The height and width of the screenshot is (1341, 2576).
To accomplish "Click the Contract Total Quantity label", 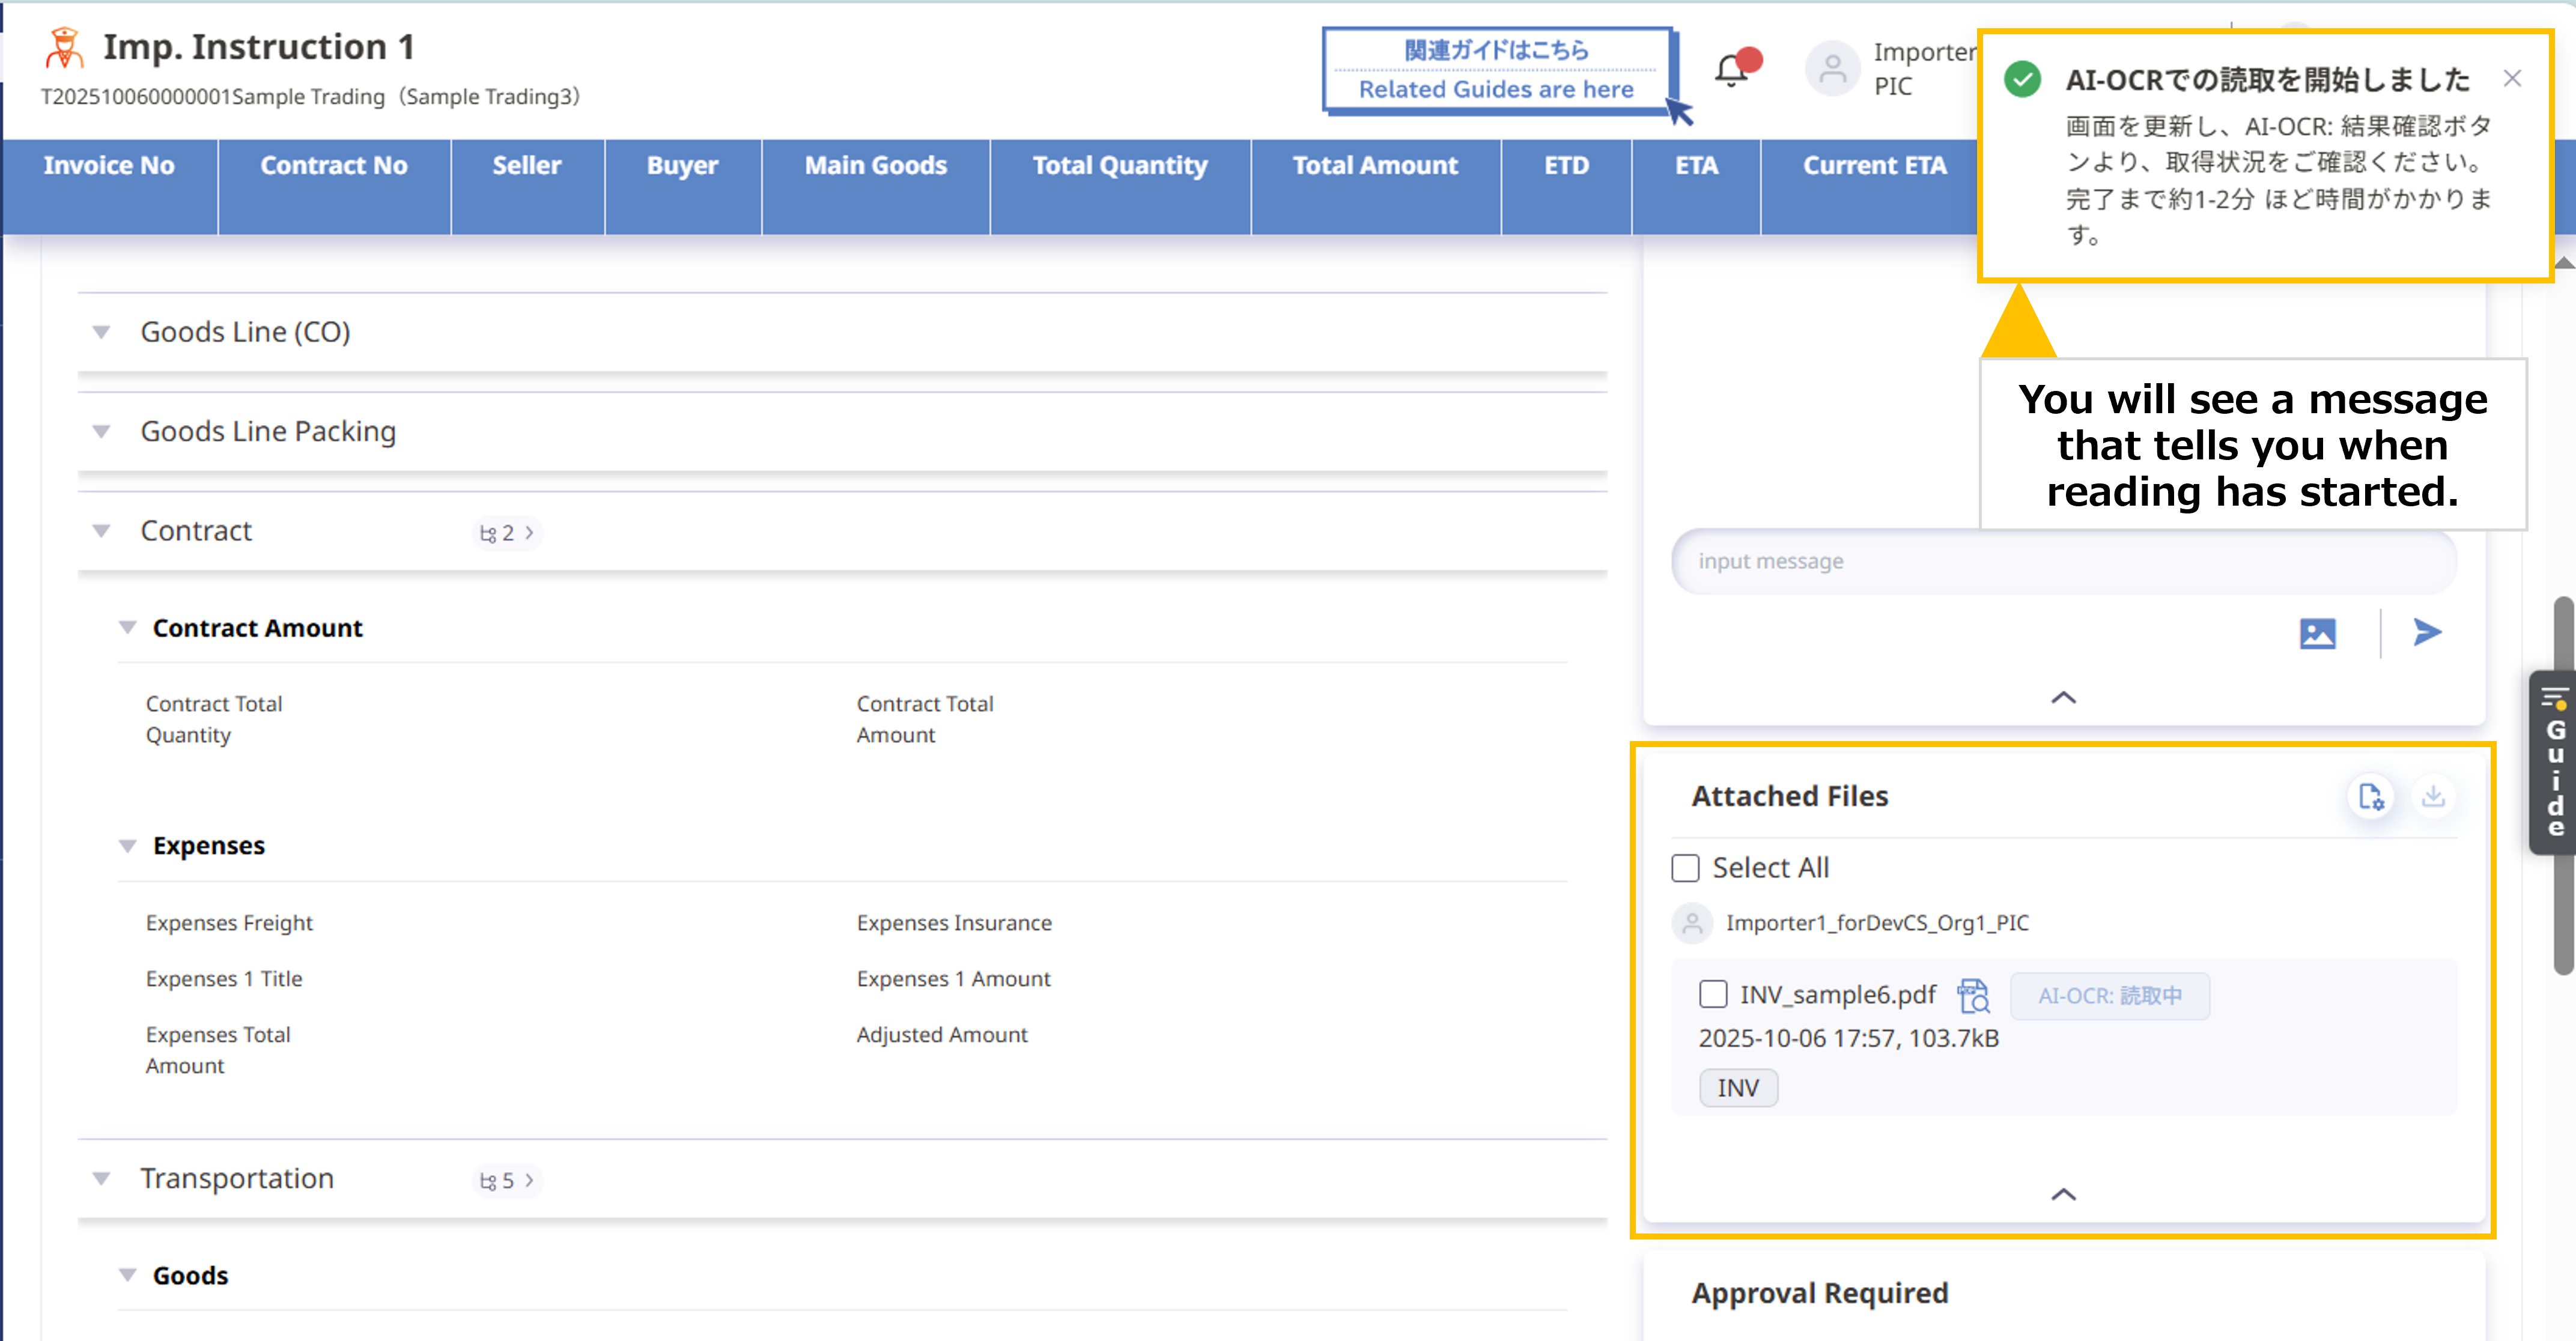I will point(214,719).
